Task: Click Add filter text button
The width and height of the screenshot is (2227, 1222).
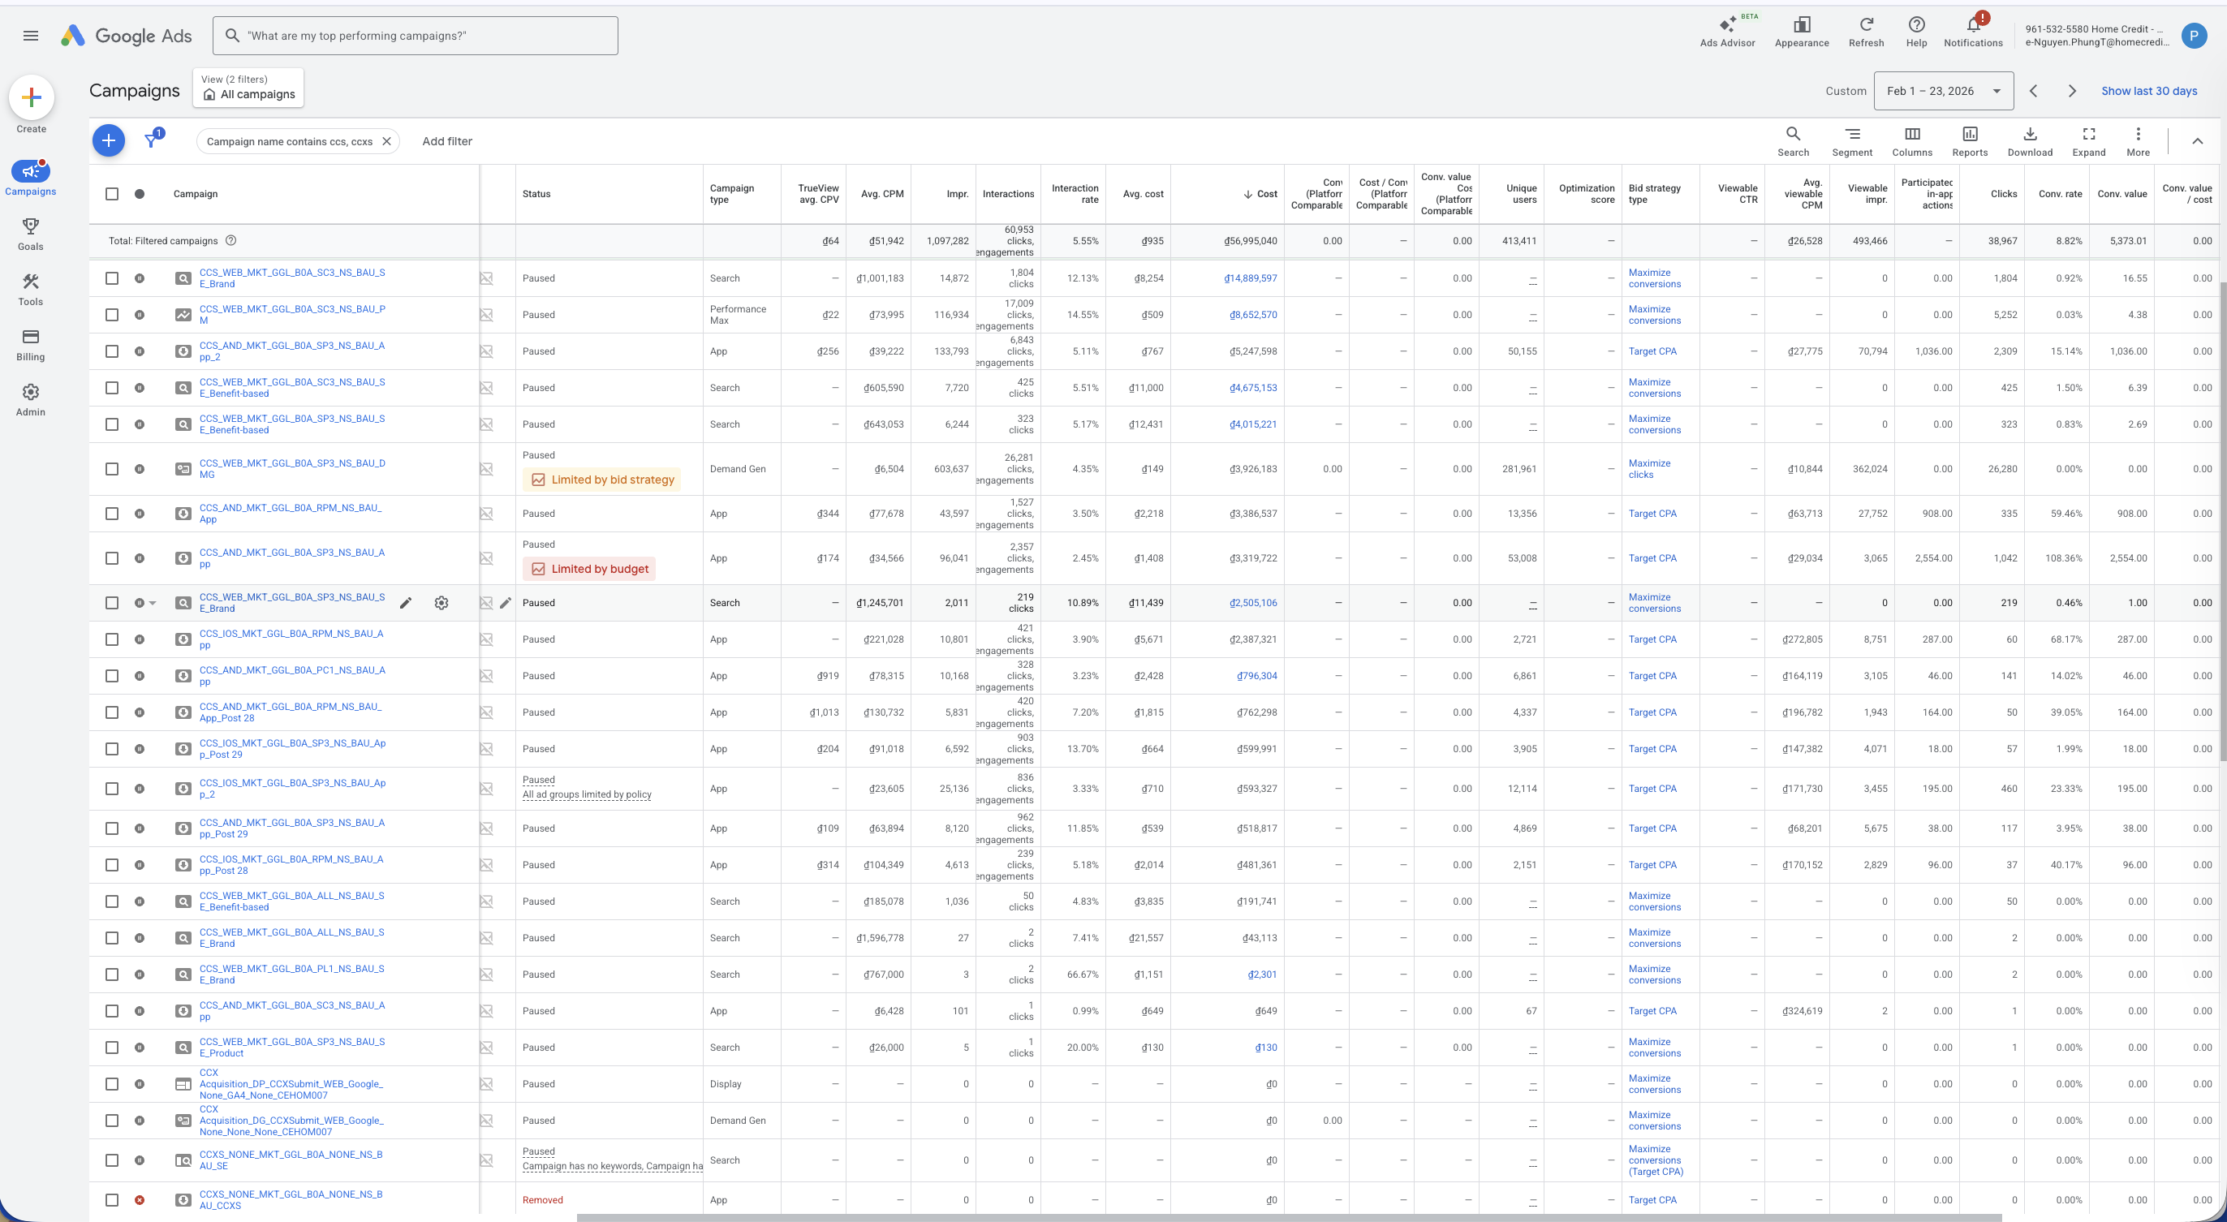Action: coord(447,141)
